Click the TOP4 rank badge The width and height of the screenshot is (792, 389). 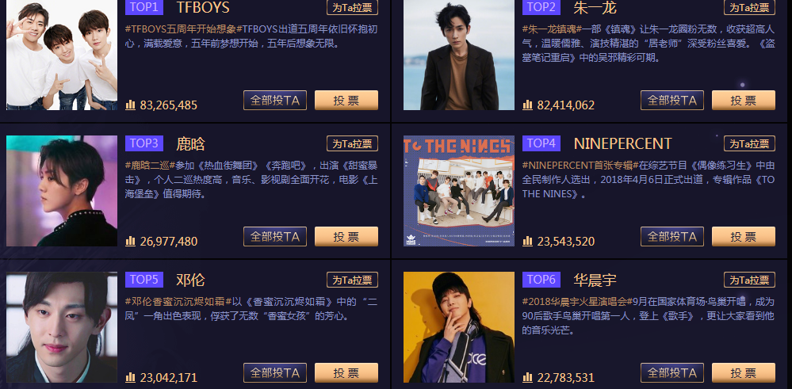click(x=541, y=143)
